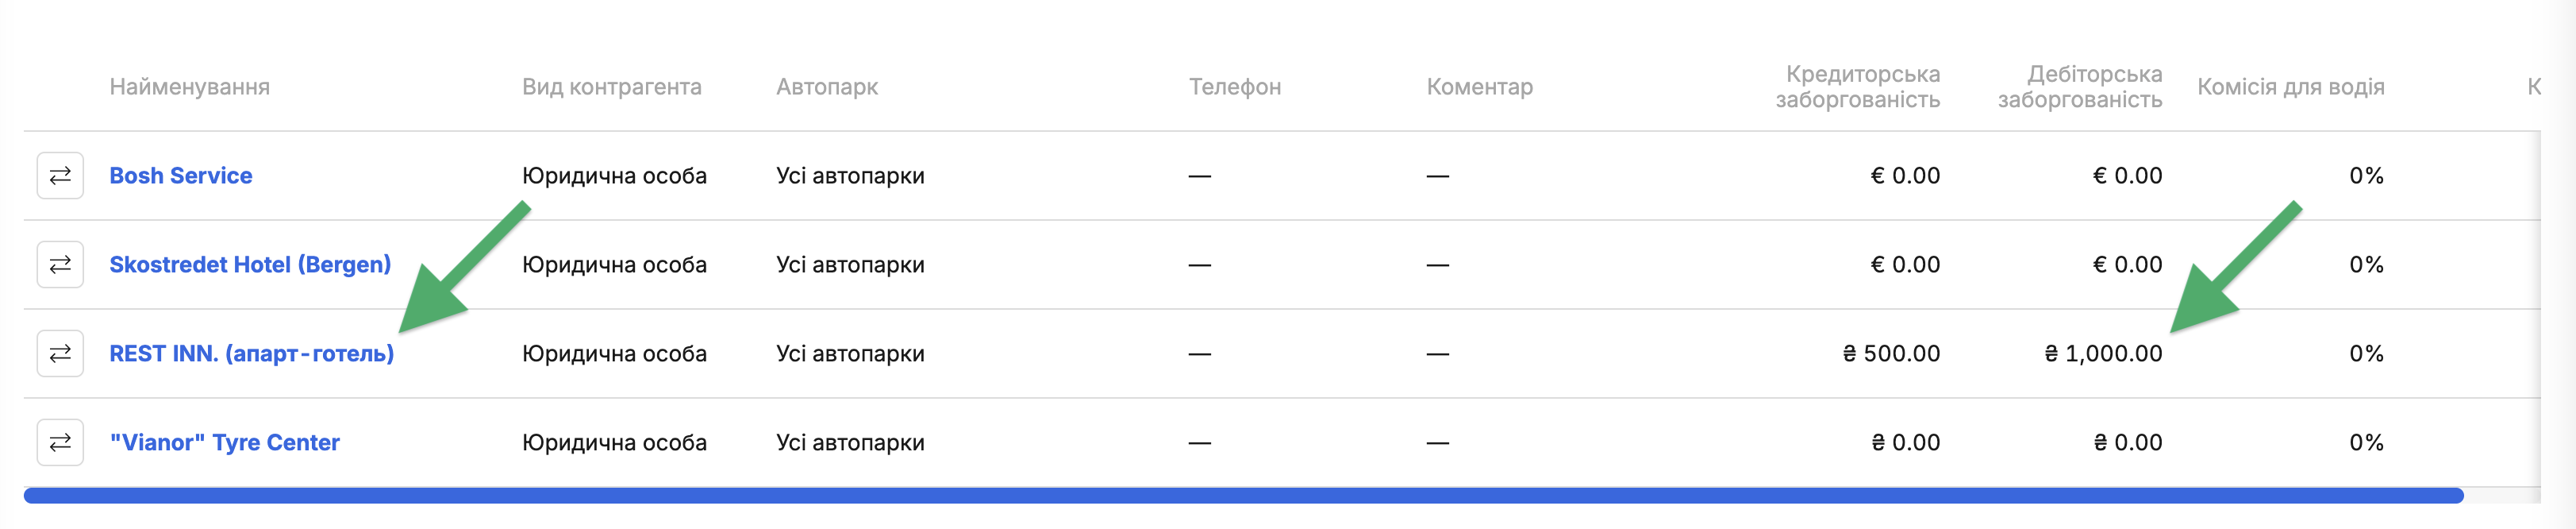Click the blue horizontal scrollbar
This screenshot has height=529, width=2576.
[1243, 496]
